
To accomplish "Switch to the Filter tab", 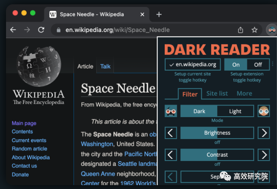I will click(x=190, y=94).
